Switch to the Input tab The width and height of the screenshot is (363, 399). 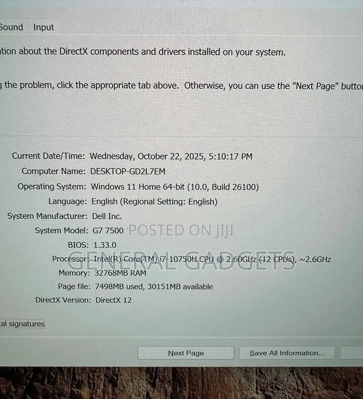44,27
